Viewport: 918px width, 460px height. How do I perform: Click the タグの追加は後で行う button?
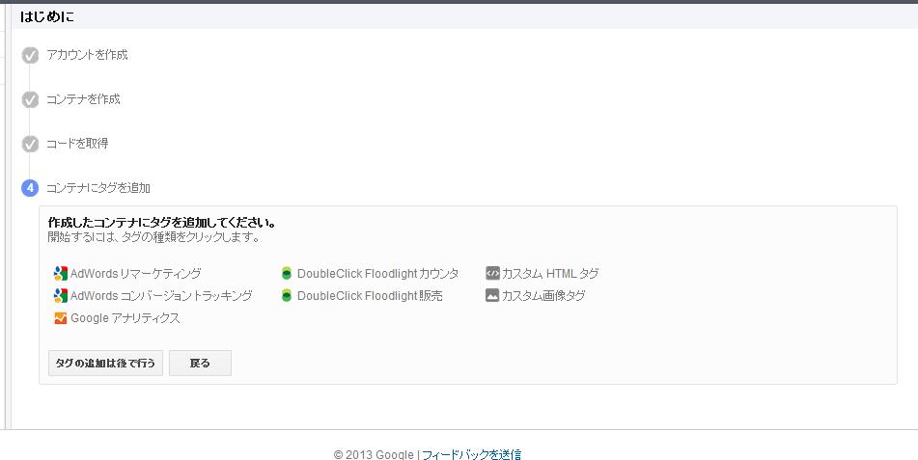(105, 363)
